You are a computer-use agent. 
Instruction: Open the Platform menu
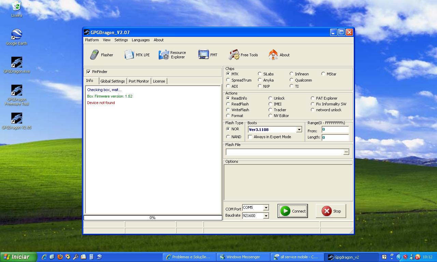pos(92,40)
